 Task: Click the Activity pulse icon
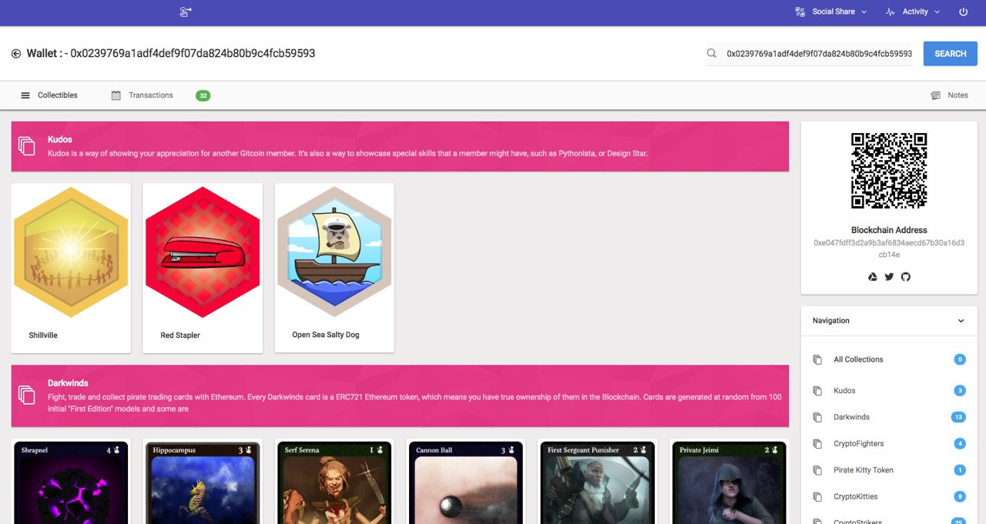pos(890,12)
